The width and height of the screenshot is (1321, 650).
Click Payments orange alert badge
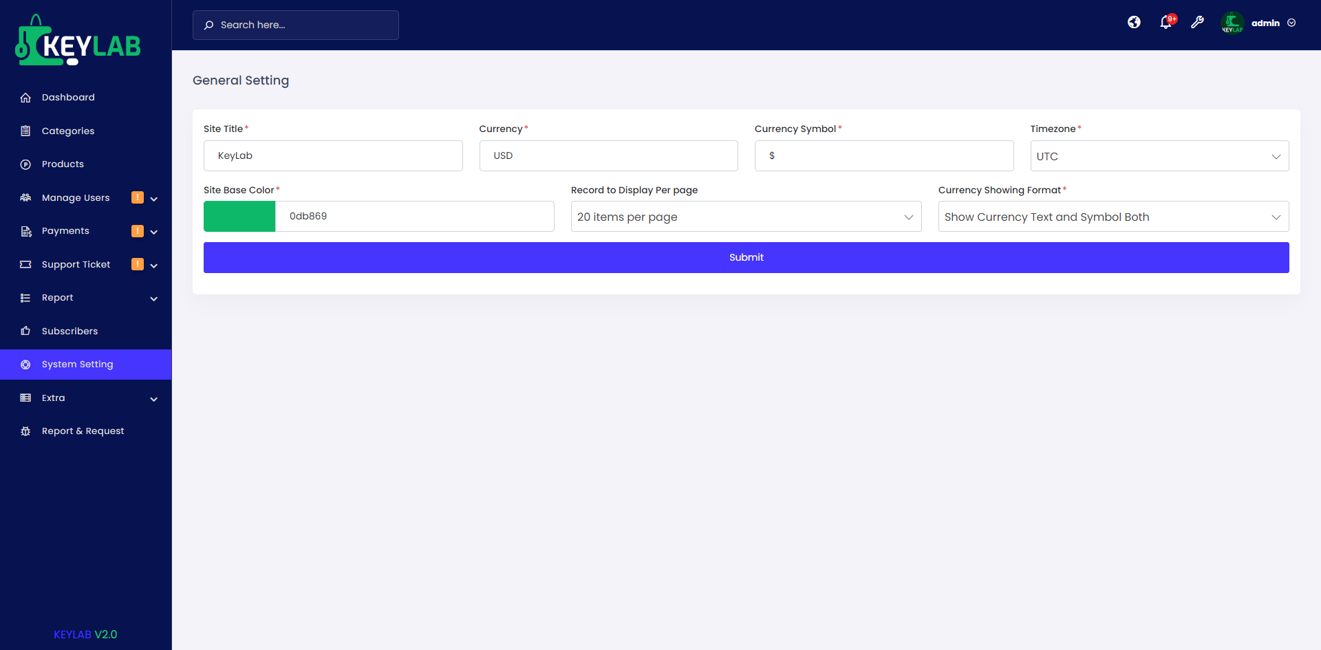[138, 231]
